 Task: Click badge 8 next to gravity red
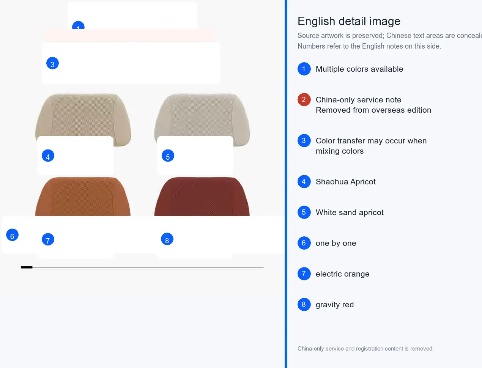point(304,304)
